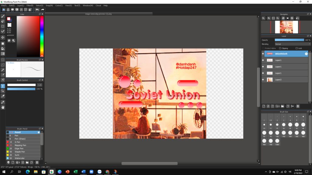This screenshot has width=312, height=175.
Task: Click the Navigator preview thumbnail
Action: [286, 27]
